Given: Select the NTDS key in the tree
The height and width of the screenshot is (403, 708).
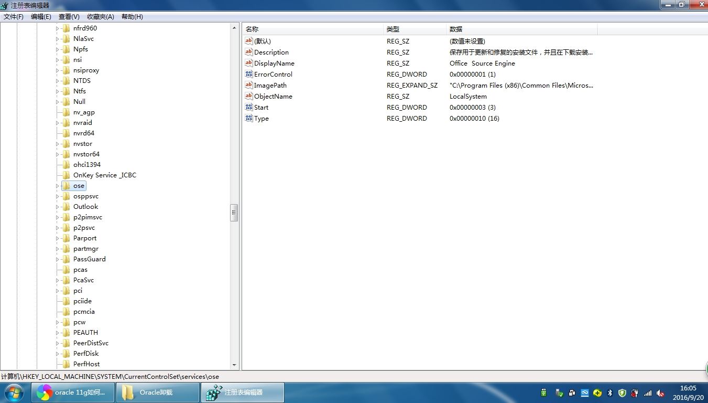Looking at the screenshot, I should (82, 81).
